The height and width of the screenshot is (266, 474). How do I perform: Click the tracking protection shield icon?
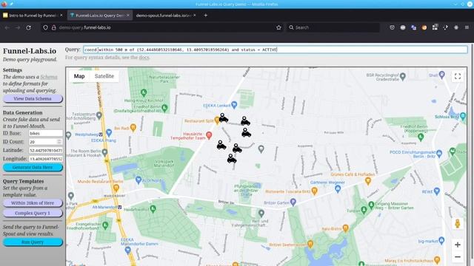click(x=45, y=27)
